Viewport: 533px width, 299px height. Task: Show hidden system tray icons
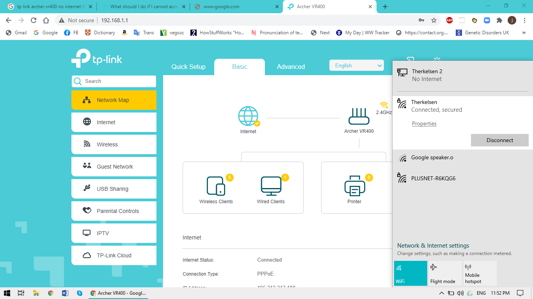pos(442,293)
